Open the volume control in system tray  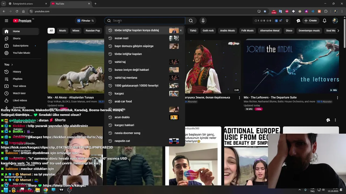323,190
